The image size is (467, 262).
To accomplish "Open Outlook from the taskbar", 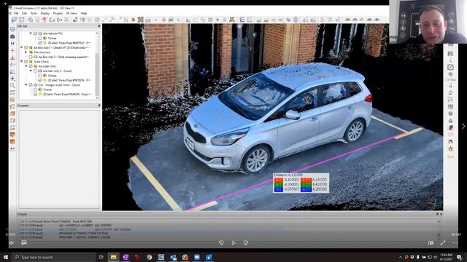I will click(x=173, y=257).
